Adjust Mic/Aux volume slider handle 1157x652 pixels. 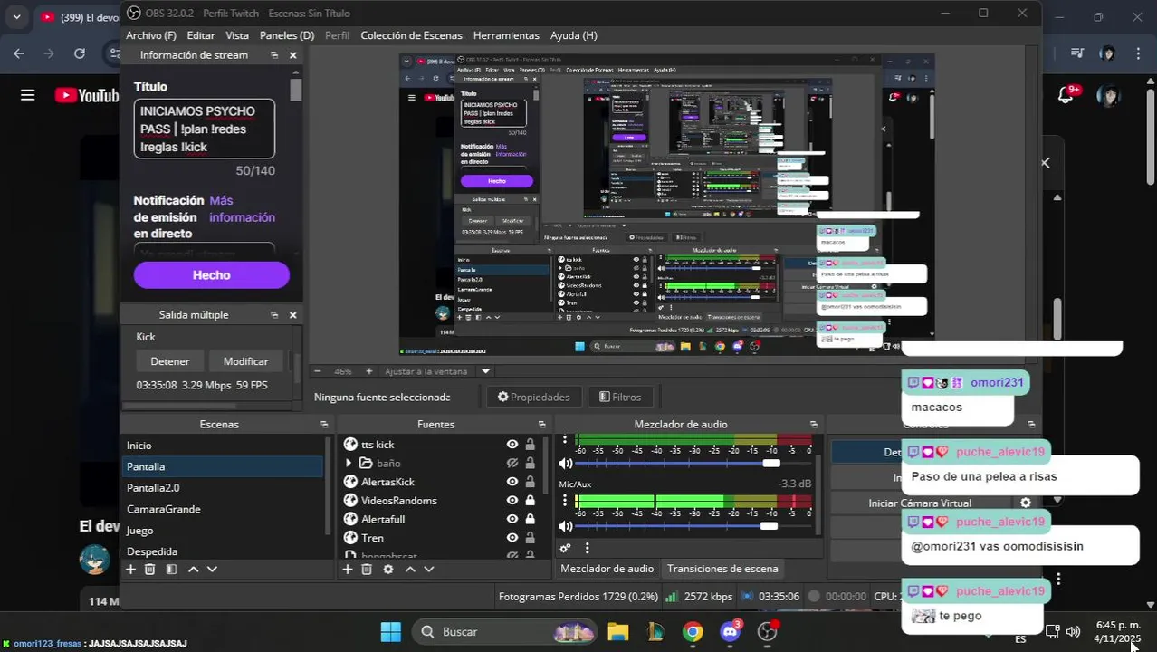click(769, 526)
